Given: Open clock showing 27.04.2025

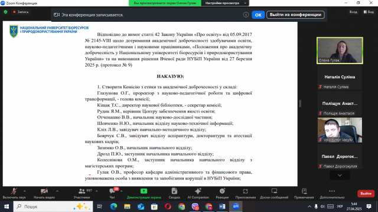Looking at the screenshot, I should coord(354,207).
